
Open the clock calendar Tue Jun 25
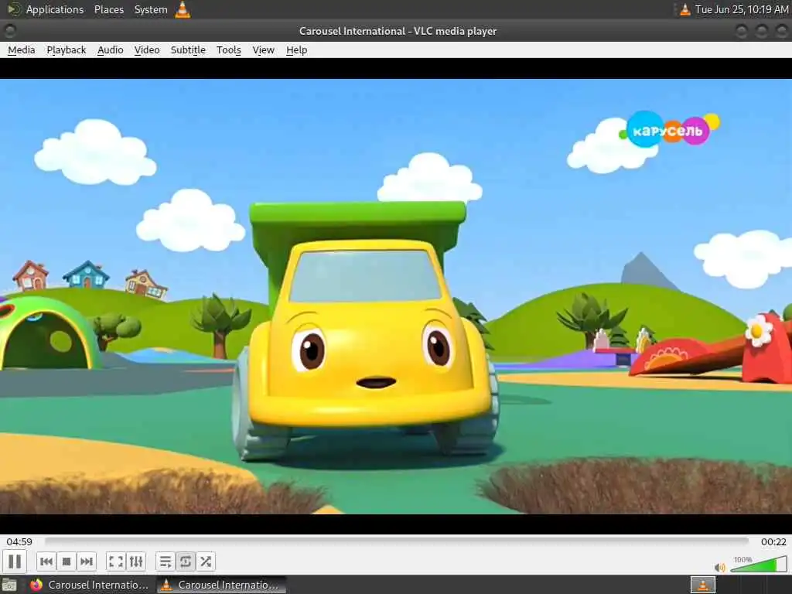[x=742, y=9]
